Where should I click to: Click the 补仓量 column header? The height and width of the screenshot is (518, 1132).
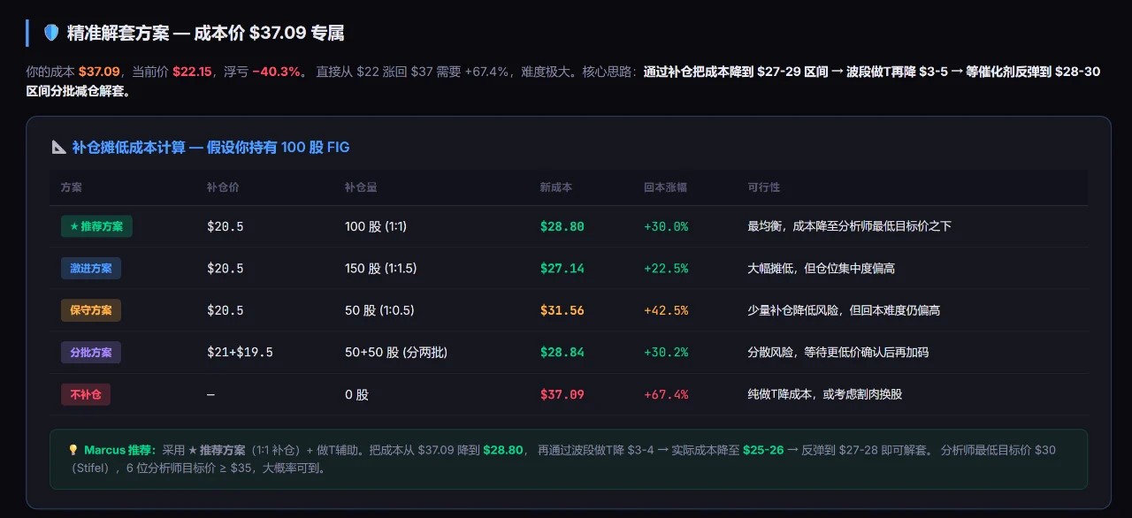361,187
